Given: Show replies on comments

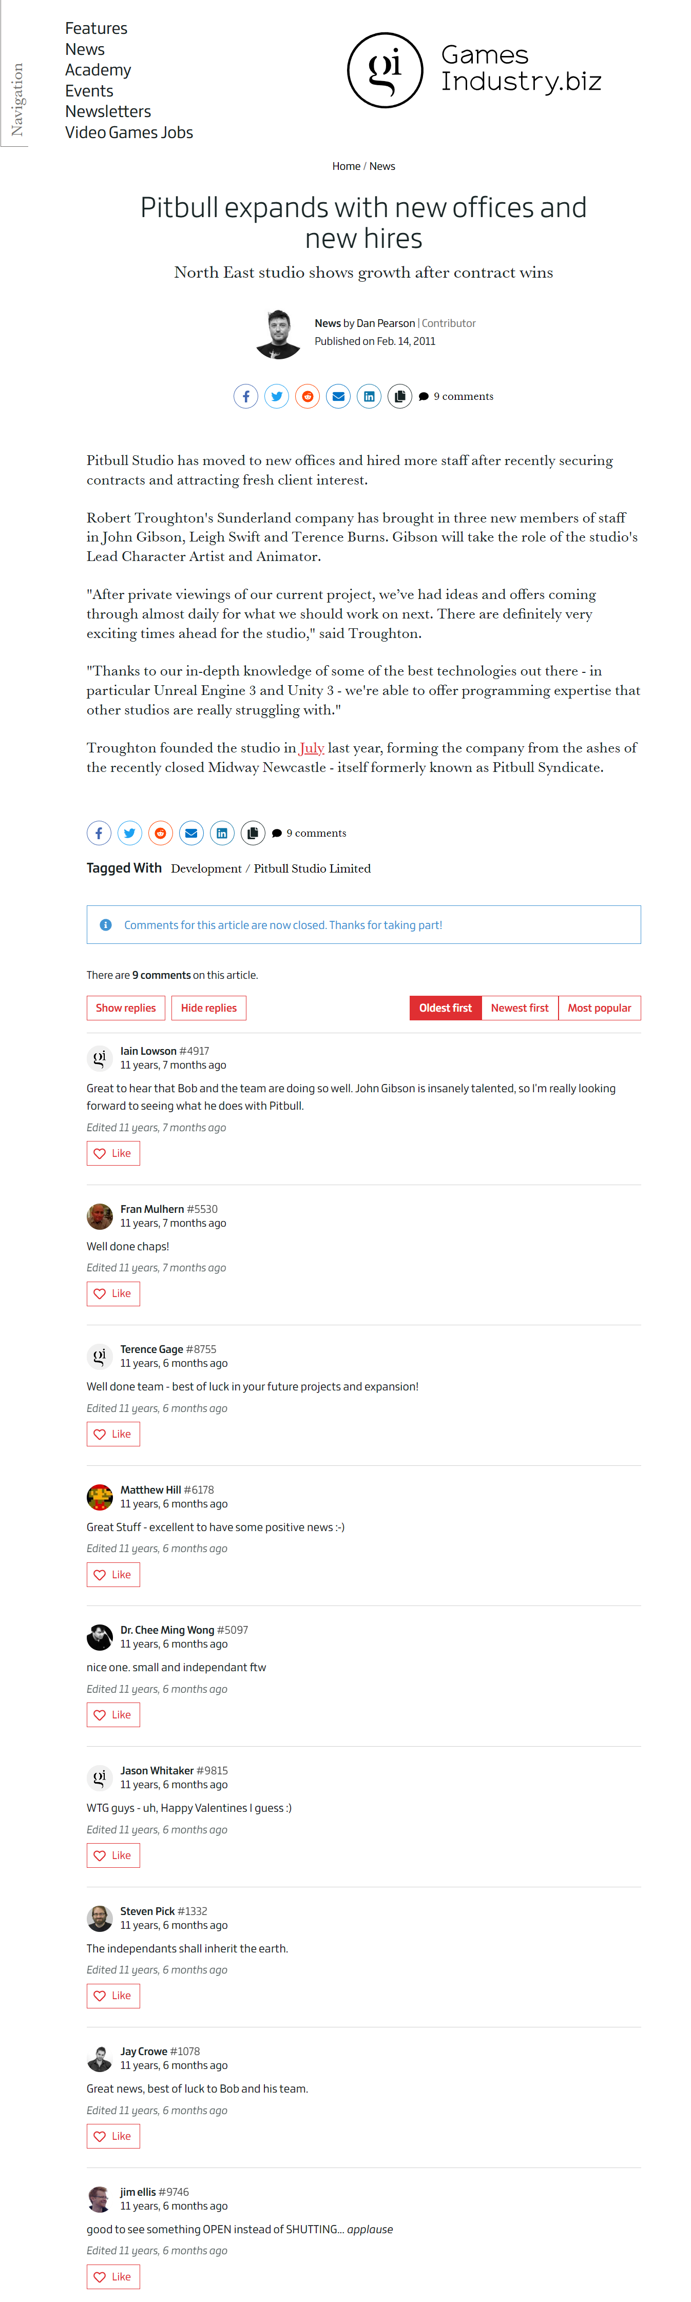Looking at the screenshot, I should (x=126, y=1007).
